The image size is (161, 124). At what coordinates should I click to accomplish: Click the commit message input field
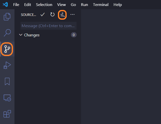click(x=48, y=26)
